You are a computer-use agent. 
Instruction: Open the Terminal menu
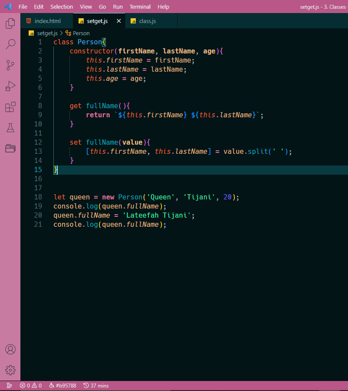[x=140, y=7]
